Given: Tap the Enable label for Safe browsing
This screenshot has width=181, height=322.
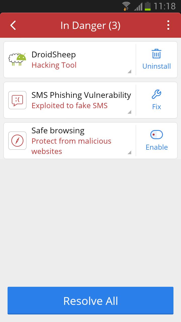Looking at the screenshot, I should 156,147.
